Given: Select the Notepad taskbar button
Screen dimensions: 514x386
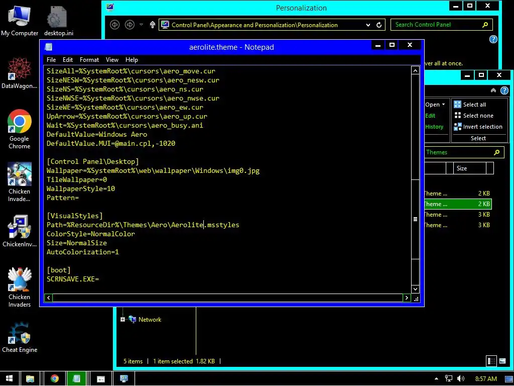Looking at the screenshot, I should (76, 379).
